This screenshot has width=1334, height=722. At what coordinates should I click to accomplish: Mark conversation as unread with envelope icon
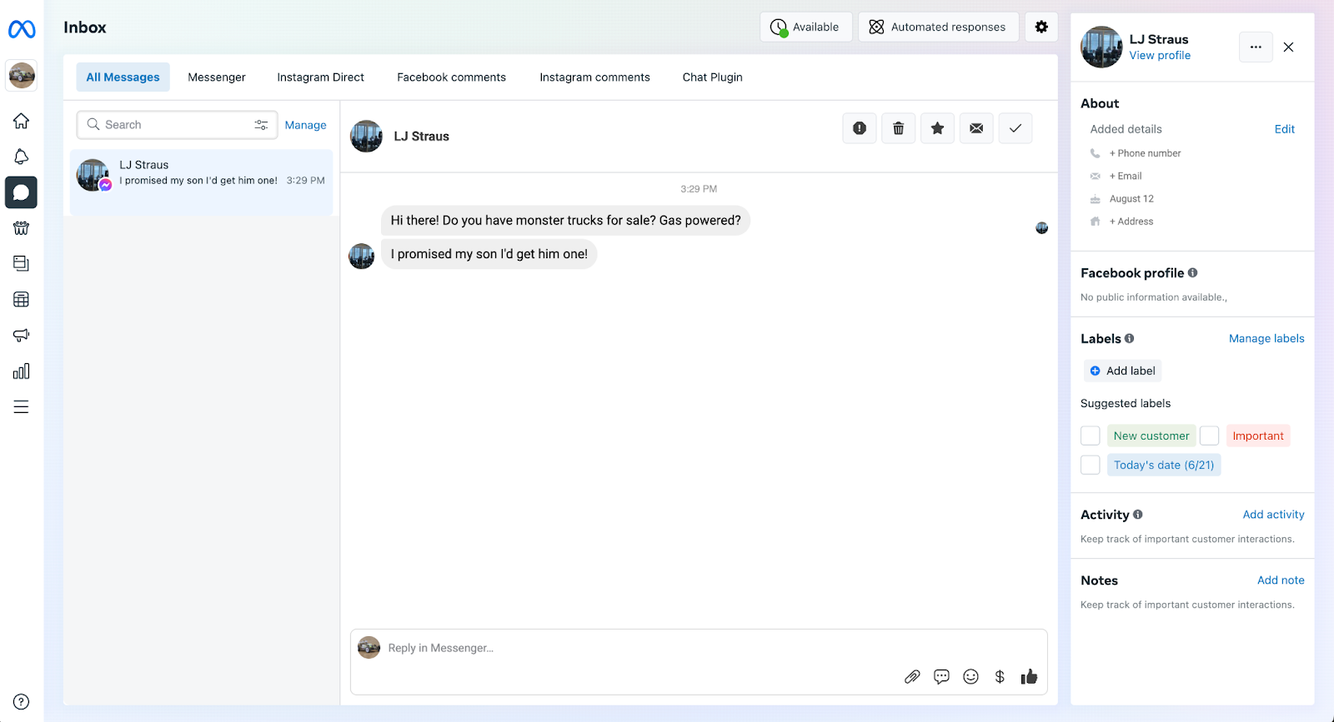coord(976,128)
